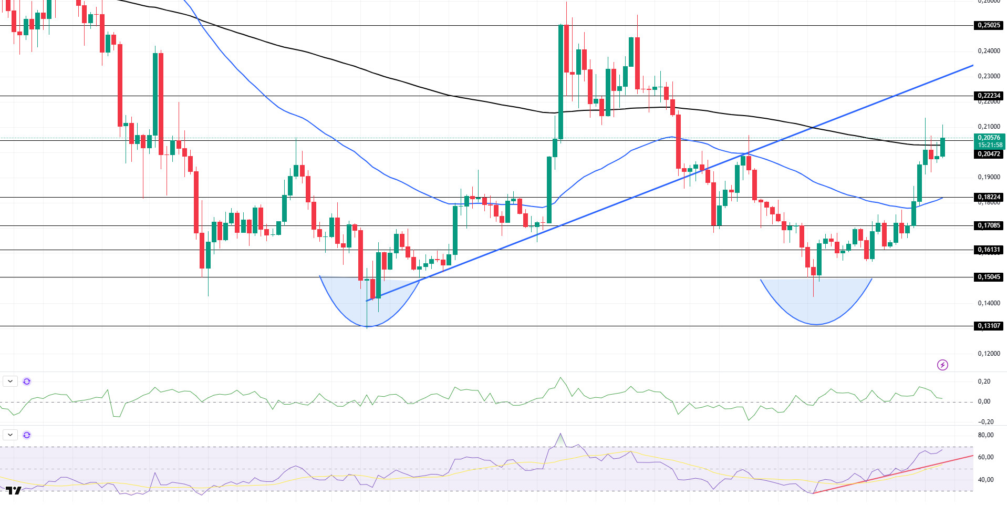The width and height of the screenshot is (1007, 505).
Task: Click the 0,19000 price axis value
Action: pos(989,177)
